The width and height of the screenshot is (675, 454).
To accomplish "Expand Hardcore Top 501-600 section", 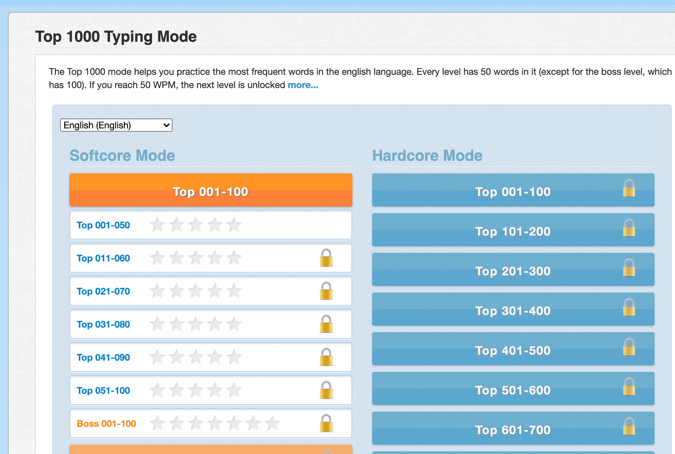I will pyautogui.click(x=513, y=388).
